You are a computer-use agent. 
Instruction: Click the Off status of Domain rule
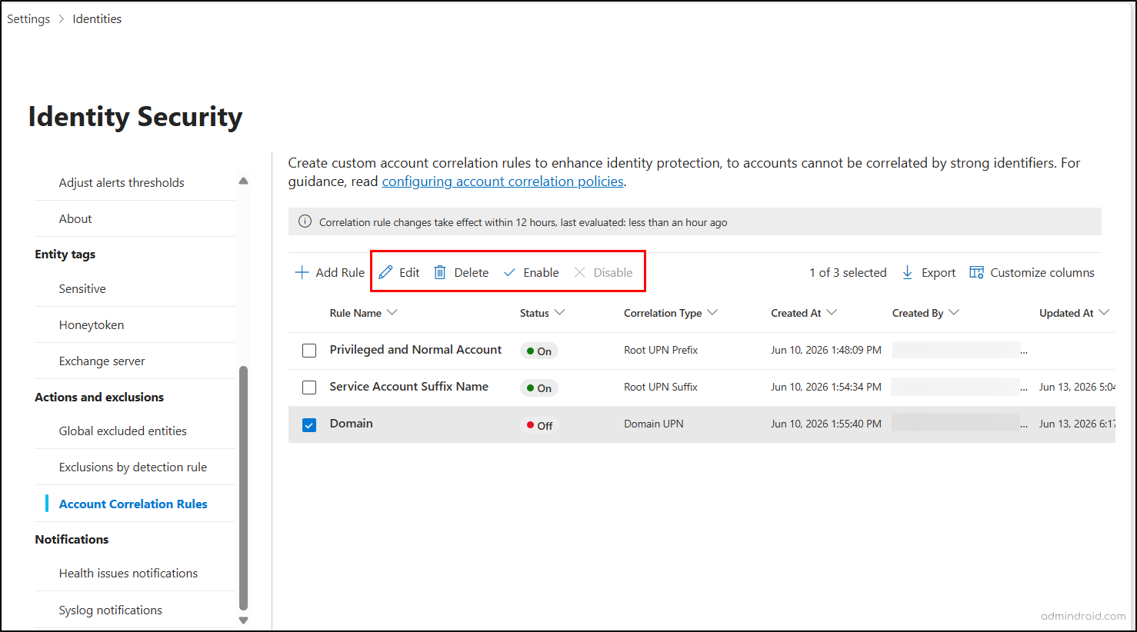[x=539, y=424]
